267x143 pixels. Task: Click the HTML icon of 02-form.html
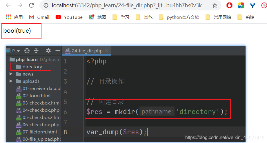(18, 96)
